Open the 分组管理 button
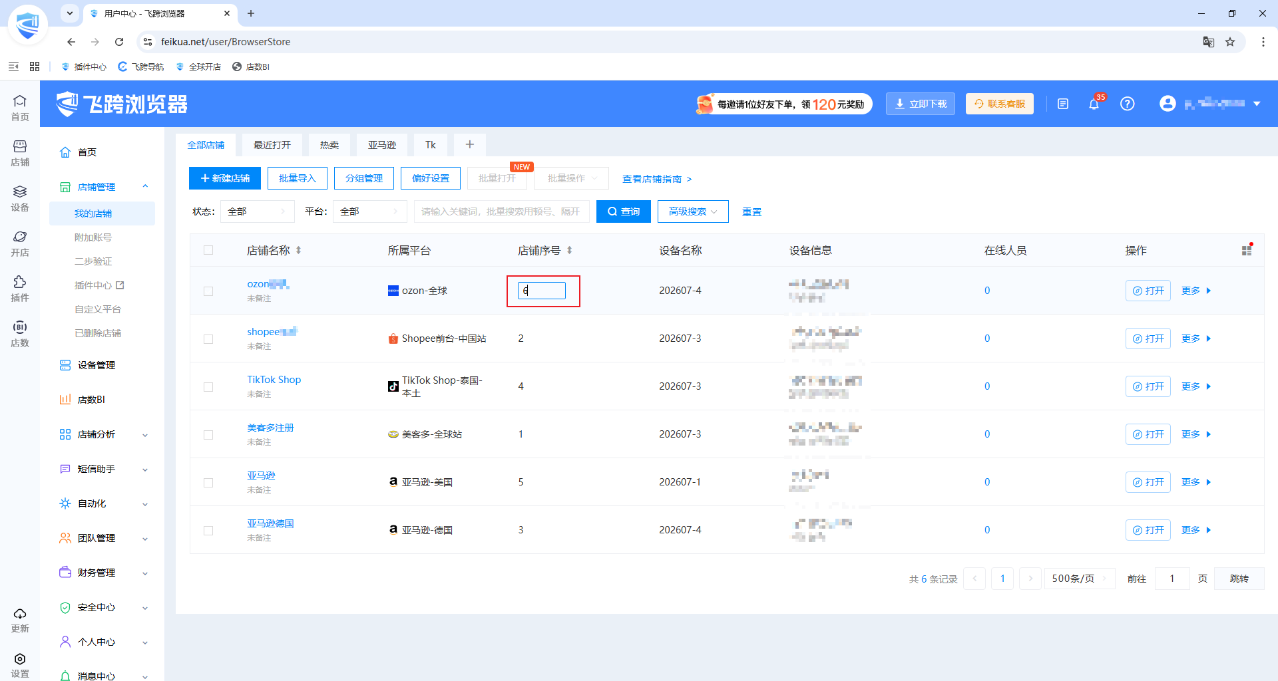The image size is (1278, 681). click(x=364, y=178)
